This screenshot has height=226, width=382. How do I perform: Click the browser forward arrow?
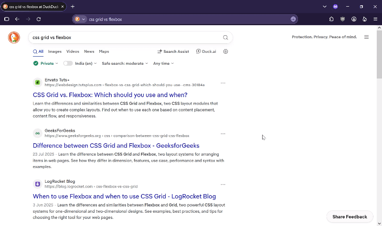28,19
